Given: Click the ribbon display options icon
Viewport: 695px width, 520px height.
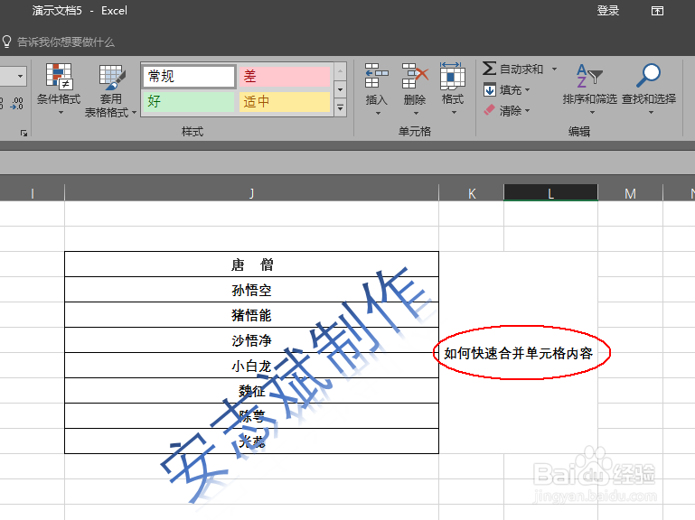Looking at the screenshot, I should pos(657,11).
